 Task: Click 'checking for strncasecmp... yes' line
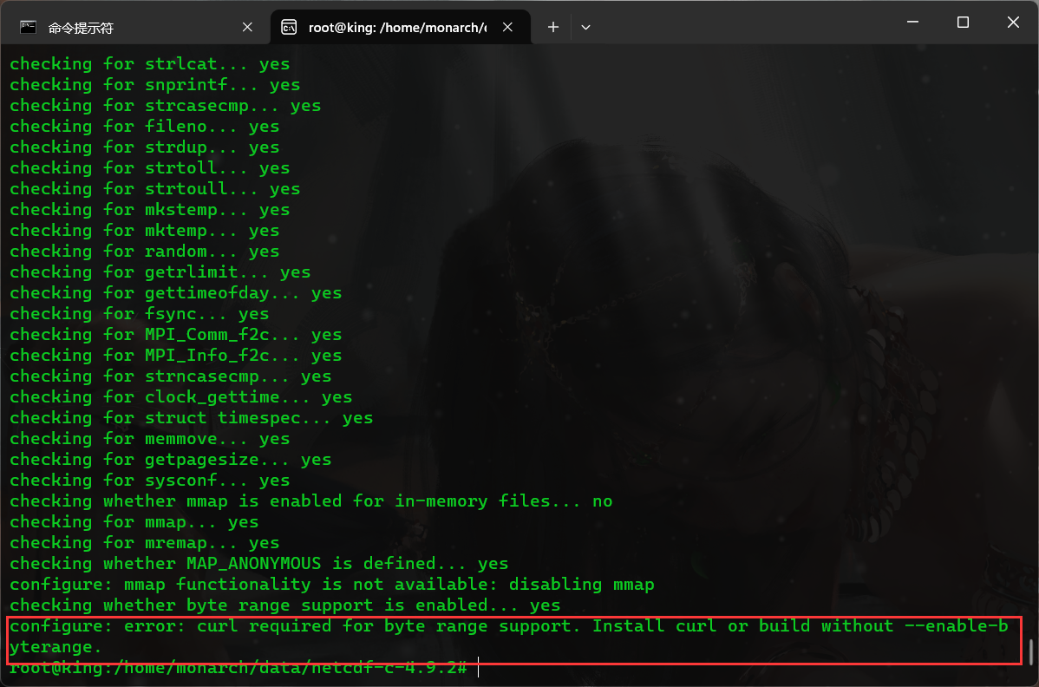point(170,376)
